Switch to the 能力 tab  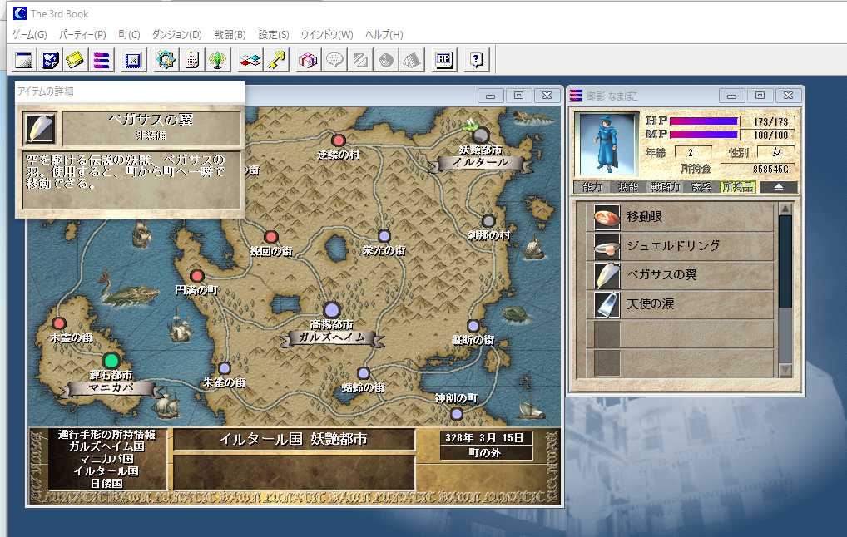tap(592, 187)
